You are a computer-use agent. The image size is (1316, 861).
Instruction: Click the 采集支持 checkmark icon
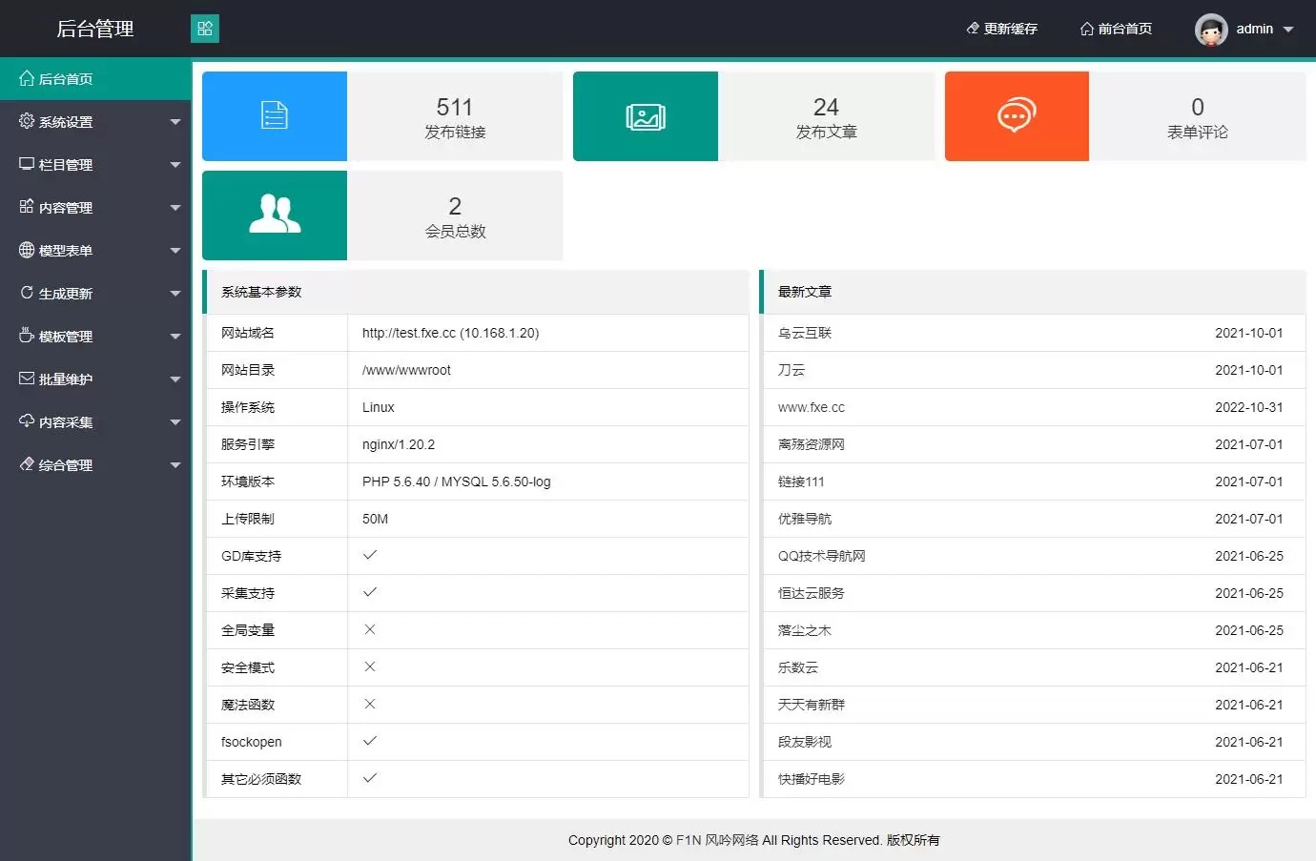tap(370, 592)
